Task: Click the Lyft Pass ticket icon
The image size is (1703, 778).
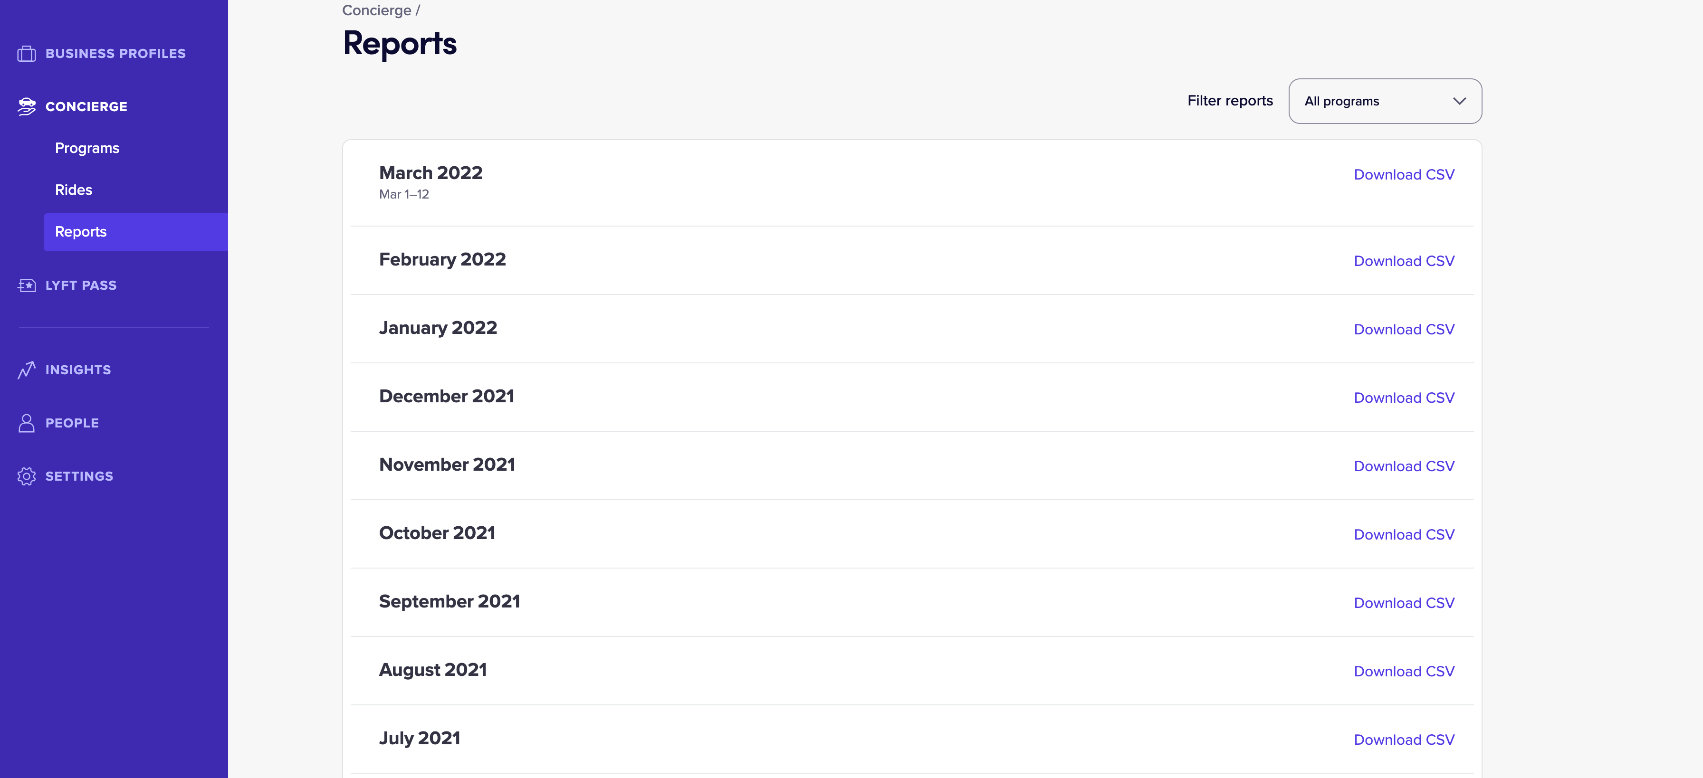Action: coord(27,285)
